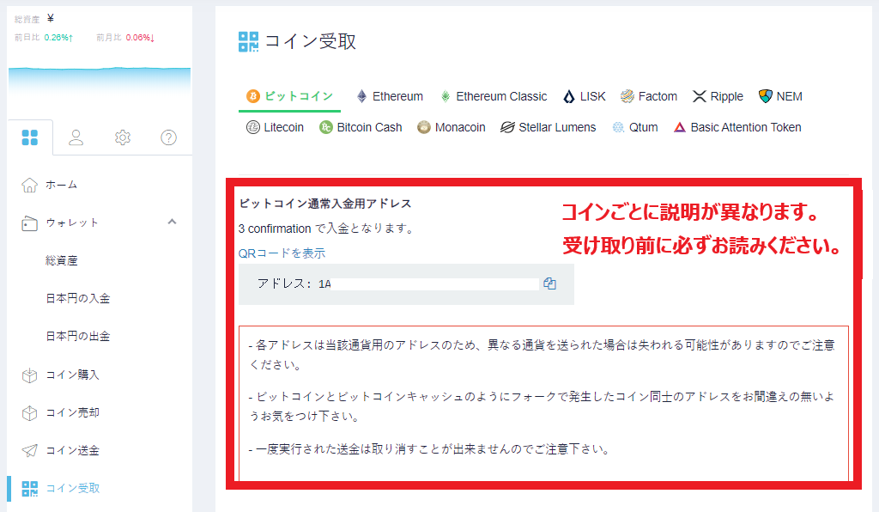Open JPY withdrawal (日本円の出金)
This screenshot has width=879, height=512.
pyautogui.click(x=78, y=337)
